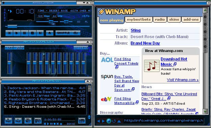Switch to the radio tab
The height and width of the screenshot is (128, 211).
click(160, 20)
